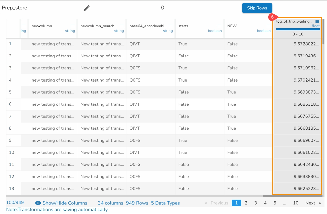Click the horizontal scrollbar under the table
Screen dimensions: 327x214
click(x=292, y=196)
